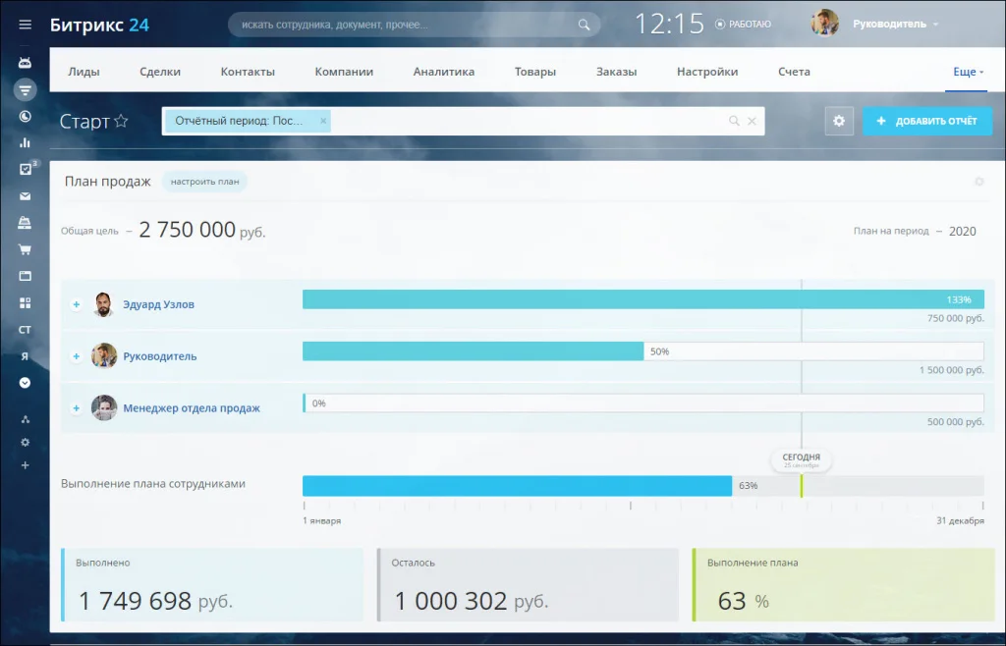Screen dimensions: 1006x646
Task: Click the ДОБАВИТЬ ОТЧЁТ button
Action: (926, 121)
